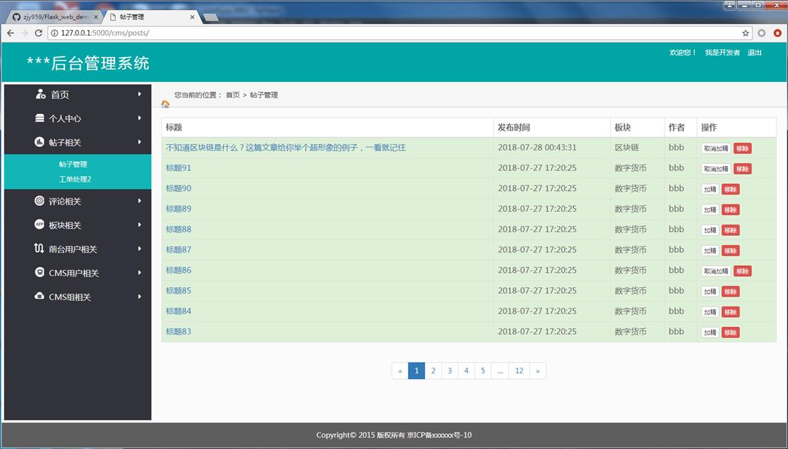This screenshot has height=449, width=788.
Task: Click the browser forward arrow
Action: tap(24, 33)
